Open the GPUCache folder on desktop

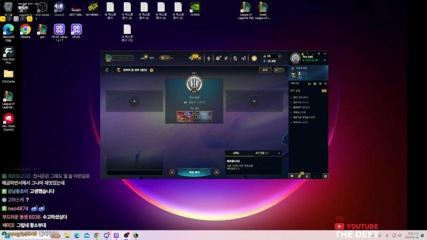[x=9, y=76]
